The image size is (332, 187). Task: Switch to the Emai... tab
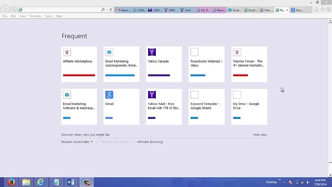pyautogui.click(x=235, y=10)
